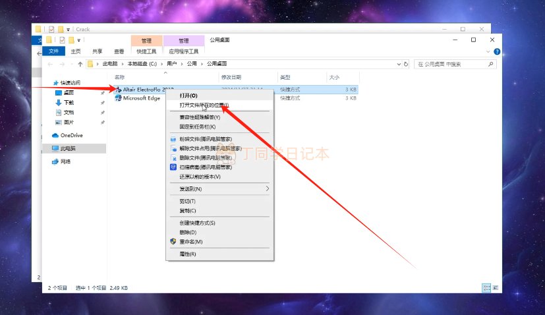Open the 文件 tab in ribbon
This screenshot has height=315, width=545.
(x=54, y=51)
